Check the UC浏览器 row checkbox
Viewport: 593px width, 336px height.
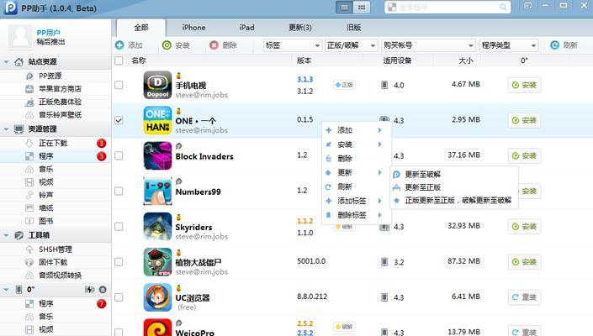(119, 297)
